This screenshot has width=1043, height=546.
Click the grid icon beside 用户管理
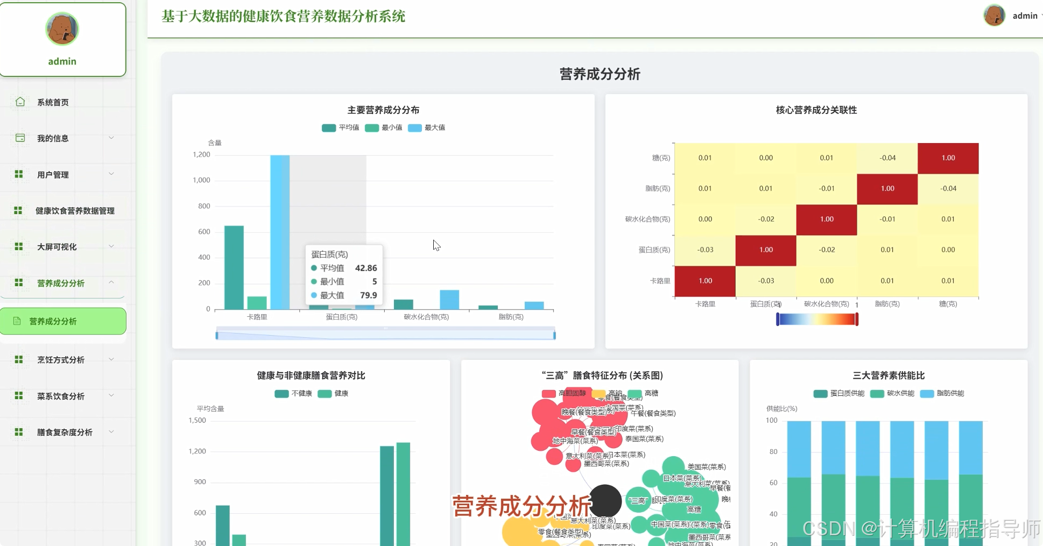tap(19, 174)
